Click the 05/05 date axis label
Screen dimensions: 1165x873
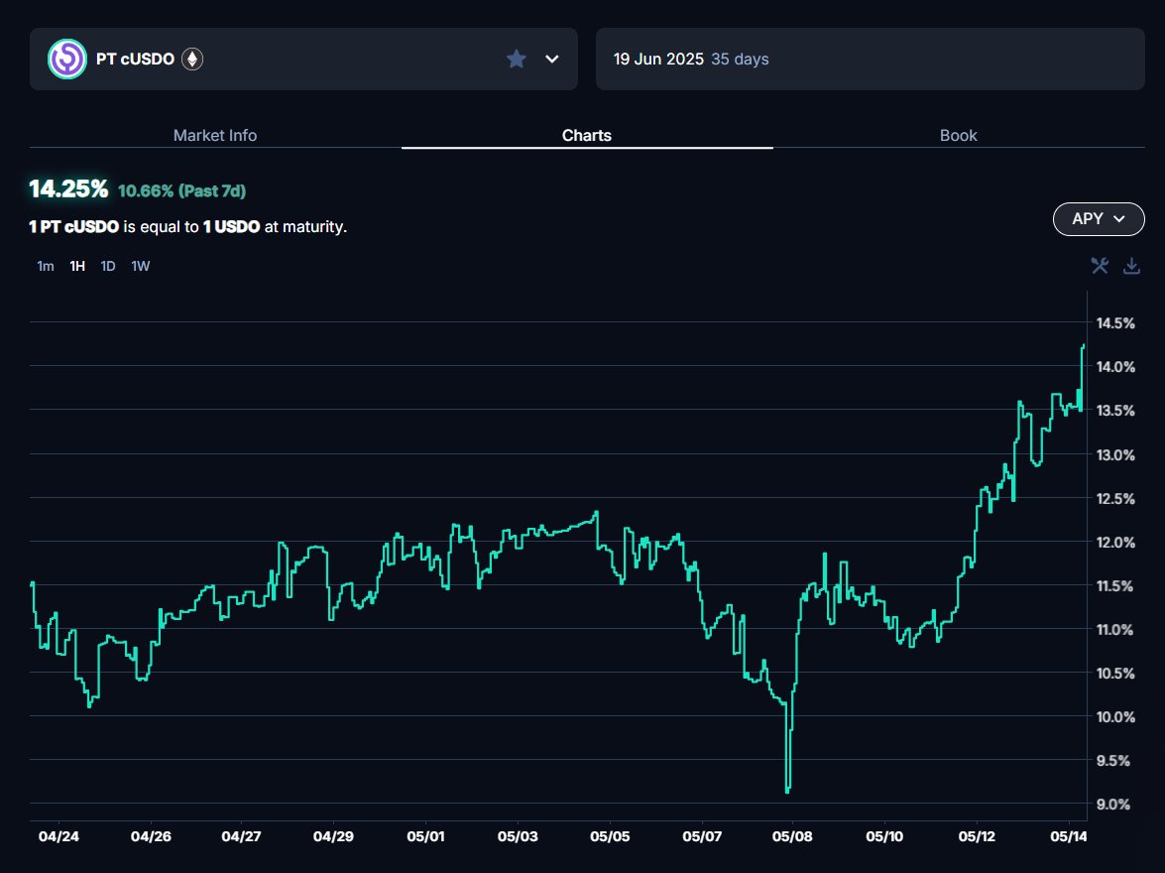610,836
